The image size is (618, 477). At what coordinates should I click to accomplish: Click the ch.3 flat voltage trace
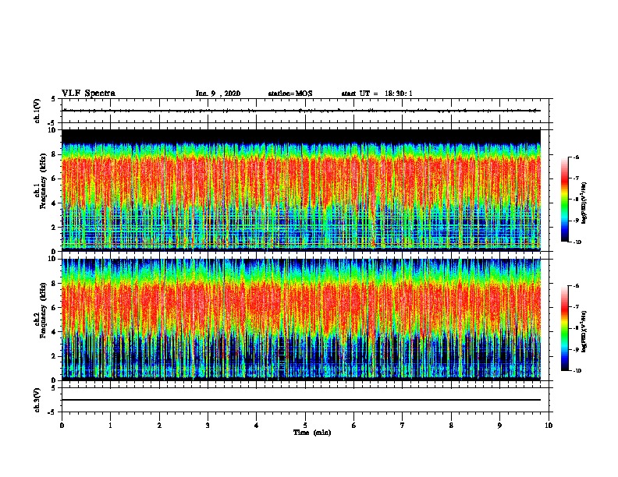pos(301,400)
